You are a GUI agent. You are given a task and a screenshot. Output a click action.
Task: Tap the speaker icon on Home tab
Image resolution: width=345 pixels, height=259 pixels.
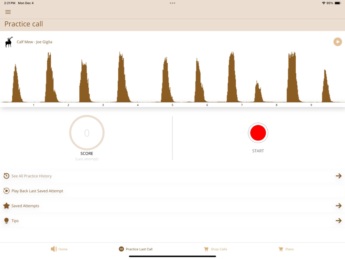point(54,249)
